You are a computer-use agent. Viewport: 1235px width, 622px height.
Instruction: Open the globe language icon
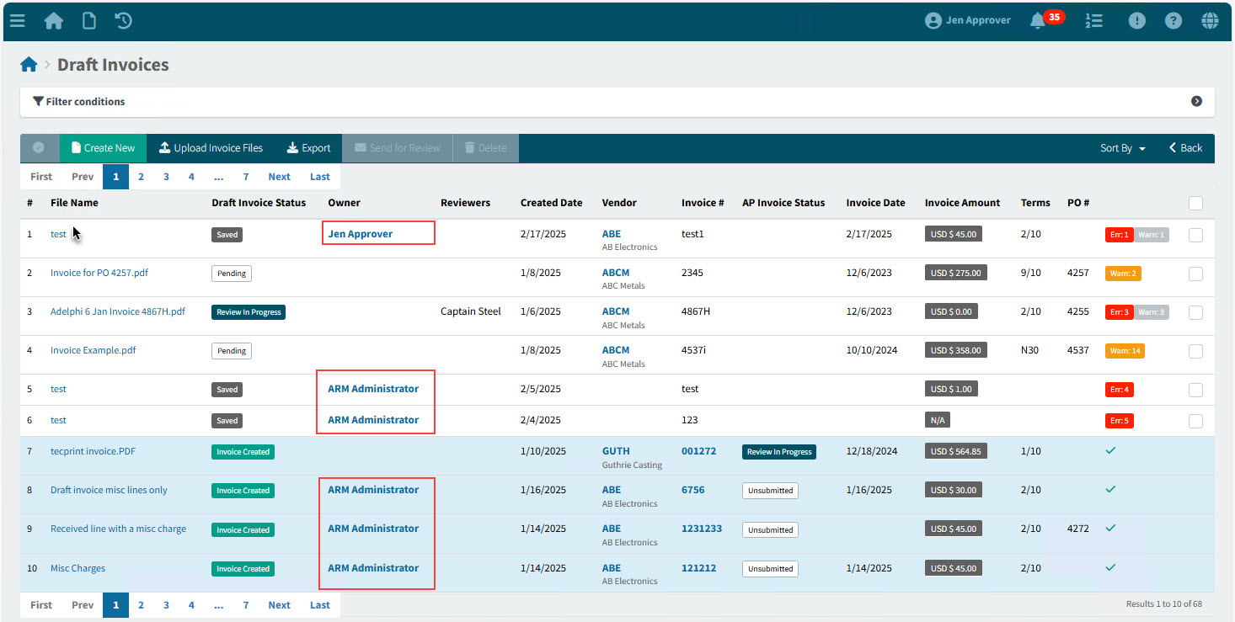click(x=1210, y=21)
